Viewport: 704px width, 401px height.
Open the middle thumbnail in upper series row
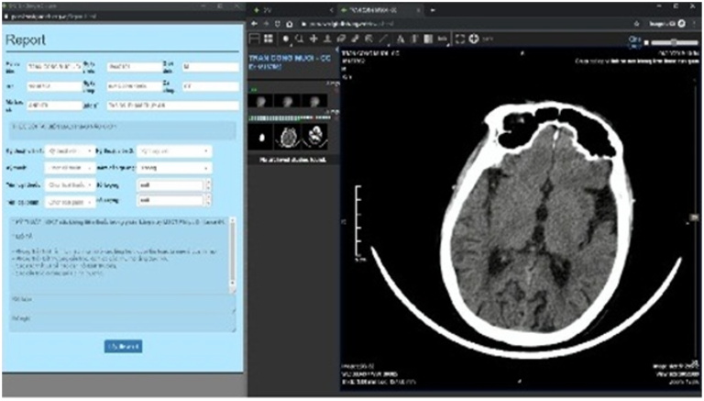point(287,100)
